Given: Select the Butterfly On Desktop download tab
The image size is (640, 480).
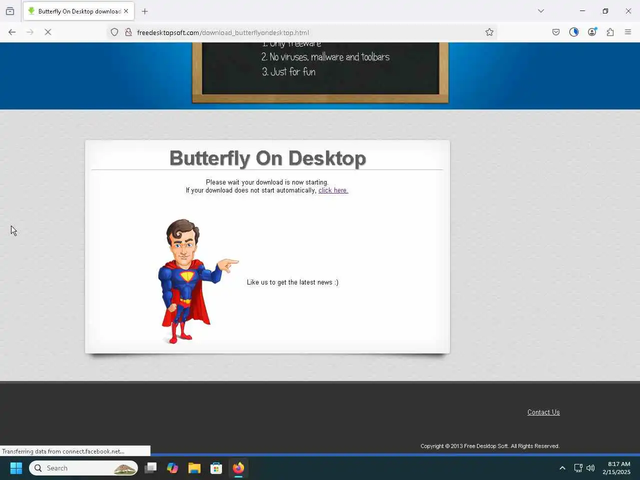Looking at the screenshot, I should pyautogui.click(x=78, y=11).
